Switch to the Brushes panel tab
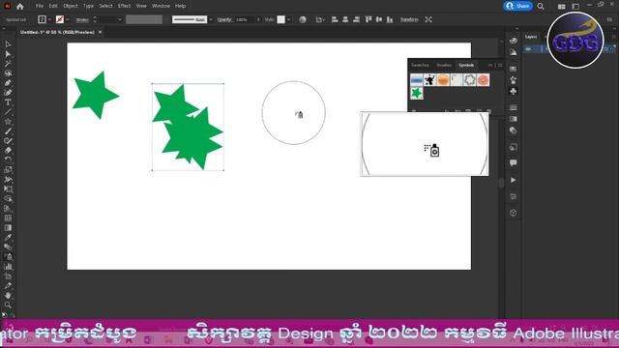 click(444, 65)
